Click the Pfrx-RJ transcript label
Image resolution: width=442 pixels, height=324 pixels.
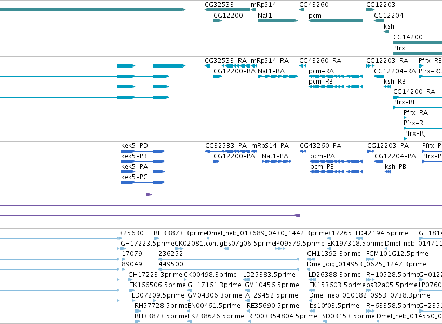click(415, 133)
